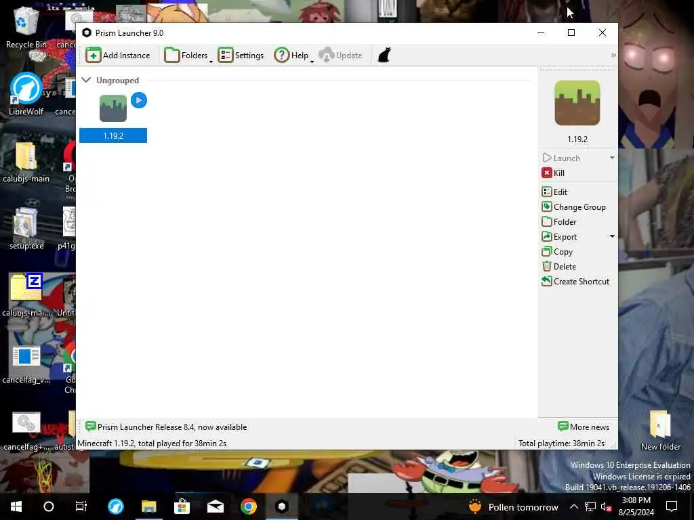
Task: Open the Export options dropdown arrow
Action: (612, 236)
